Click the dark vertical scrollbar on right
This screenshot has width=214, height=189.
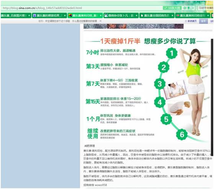coord(212,97)
